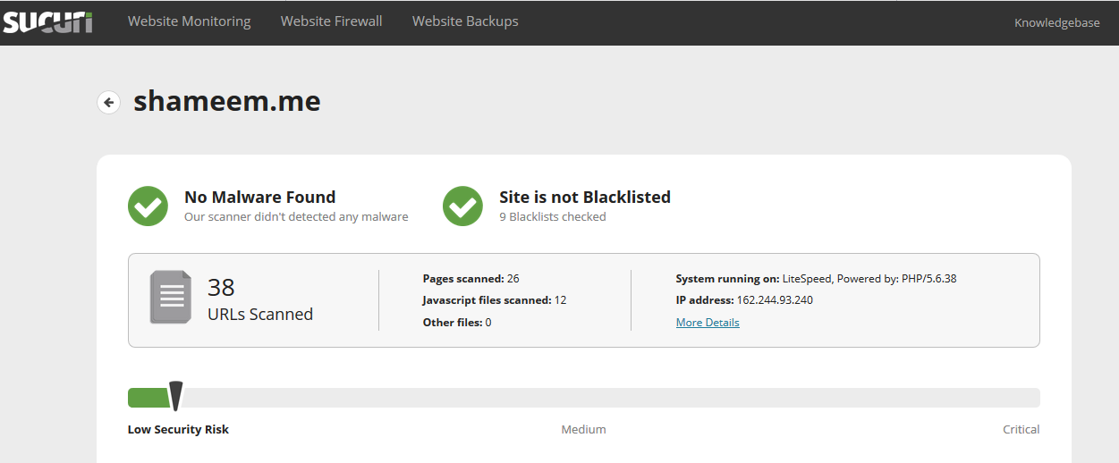Viewport: 1119px width, 463px height.
Task: Click the Medium risk label
Action: [583, 430]
